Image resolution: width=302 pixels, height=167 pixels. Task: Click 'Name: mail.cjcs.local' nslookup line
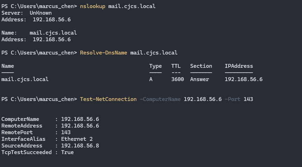click(39, 33)
